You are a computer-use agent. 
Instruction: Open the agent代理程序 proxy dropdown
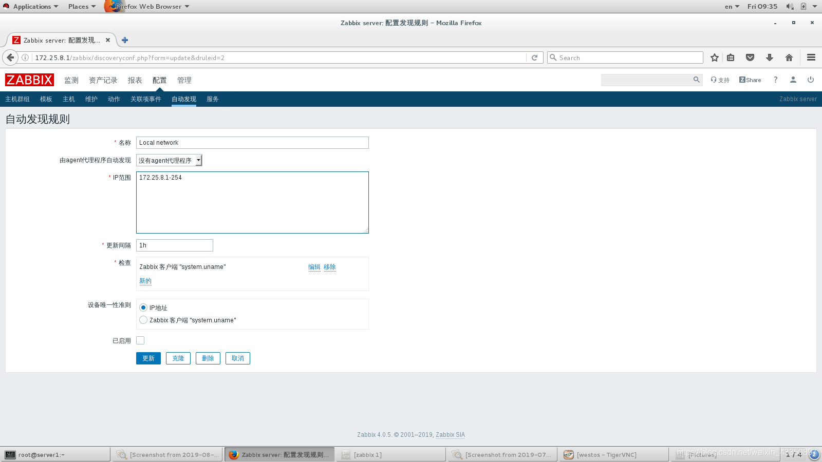coord(169,160)
